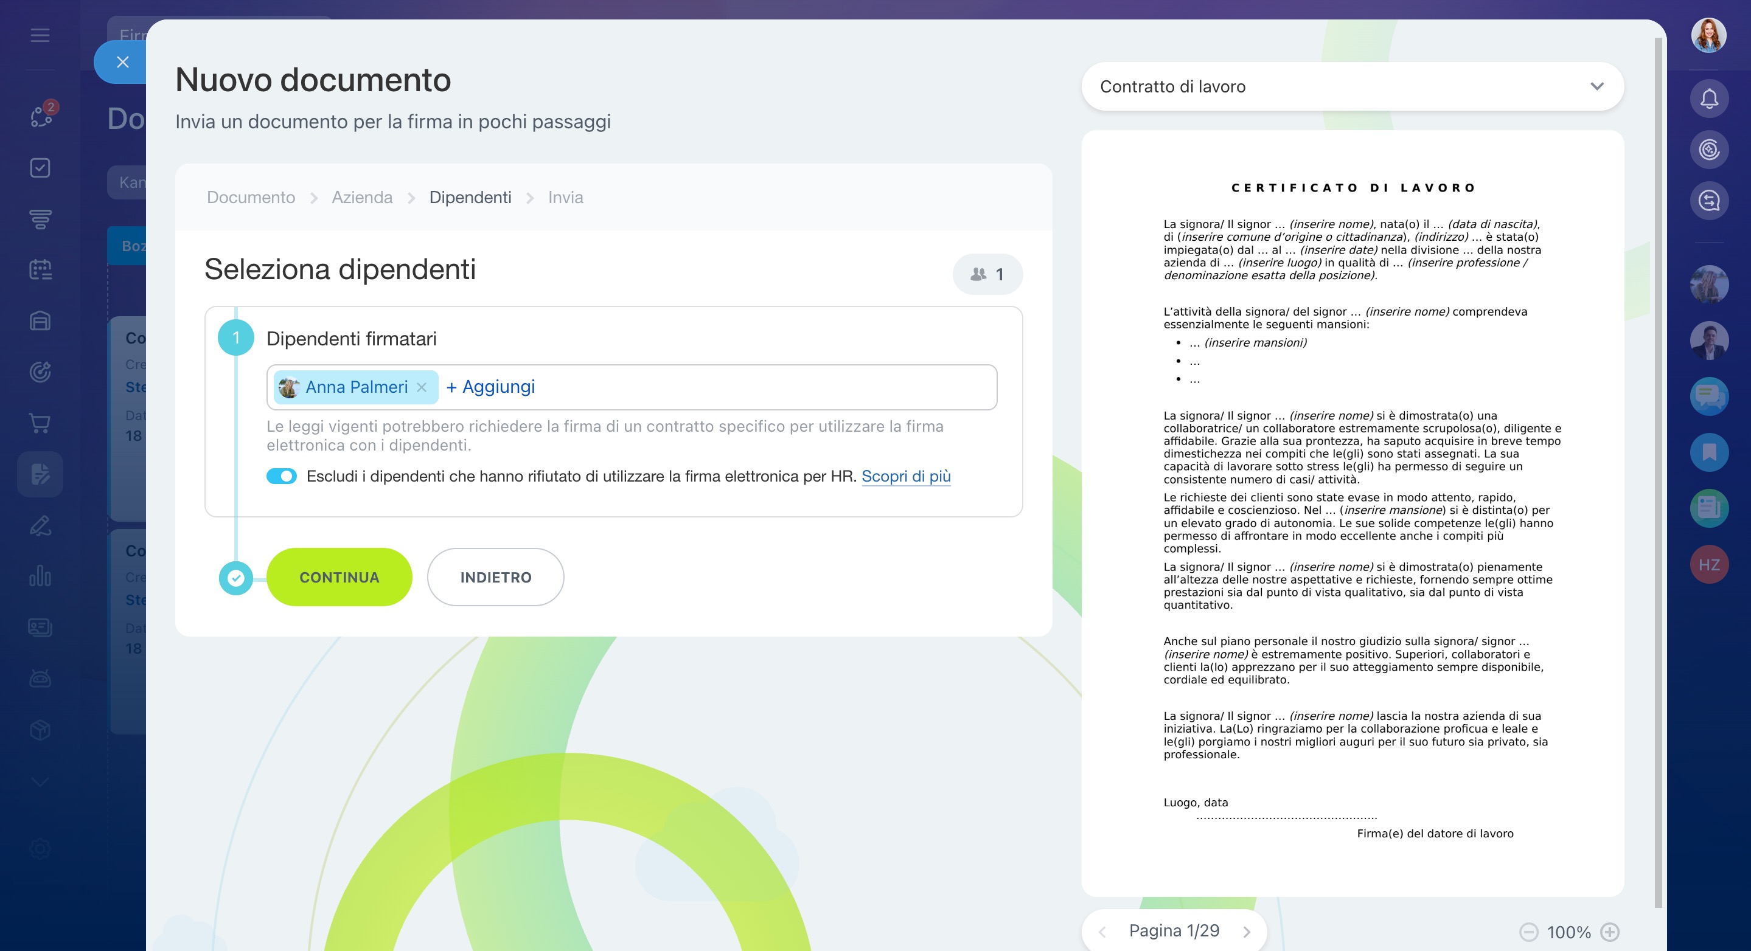Expand the Contratto di lavoro dropdown
Image resolution: width=1751 pixels, height=951 pixels.
click(x=1596, y=86)
